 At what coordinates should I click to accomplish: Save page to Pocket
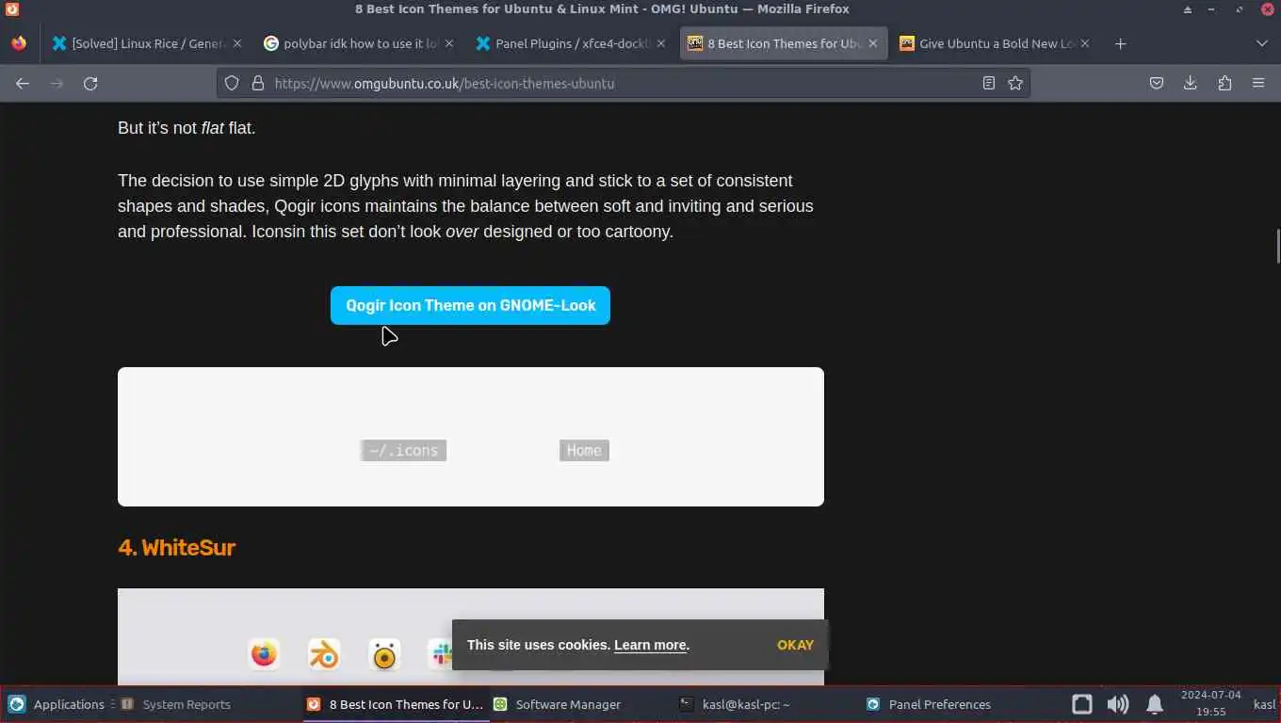[1157, 83]
